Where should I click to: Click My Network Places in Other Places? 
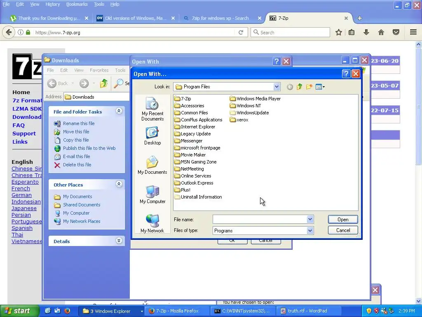pyautogui.click(x=77, y=221)
